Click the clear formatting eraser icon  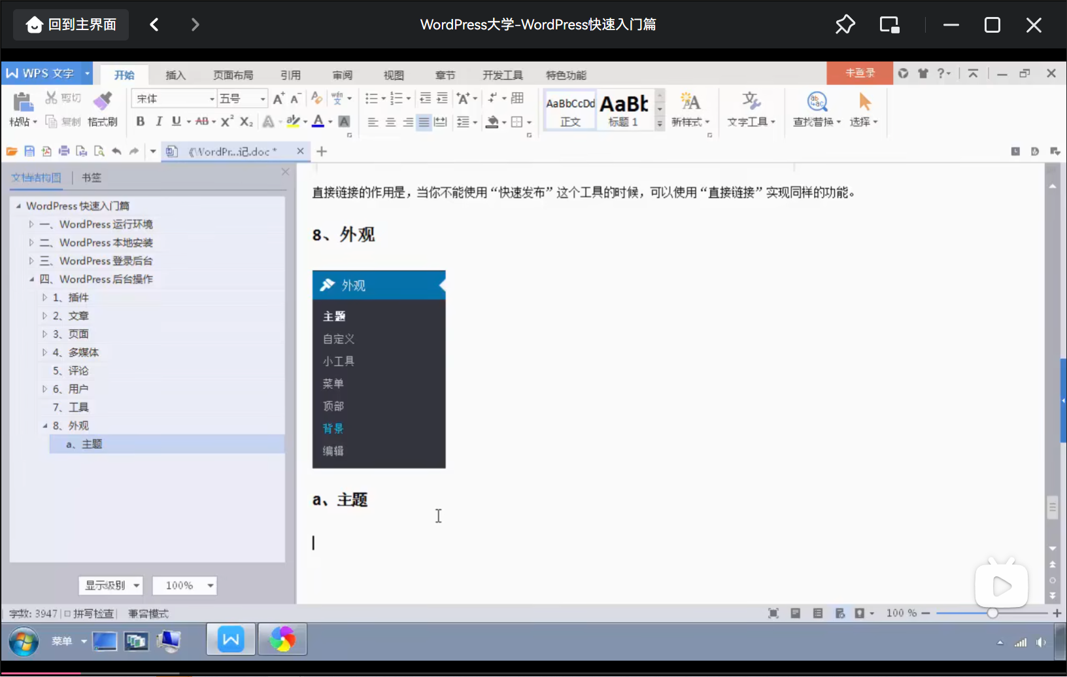tap(316, 98)
